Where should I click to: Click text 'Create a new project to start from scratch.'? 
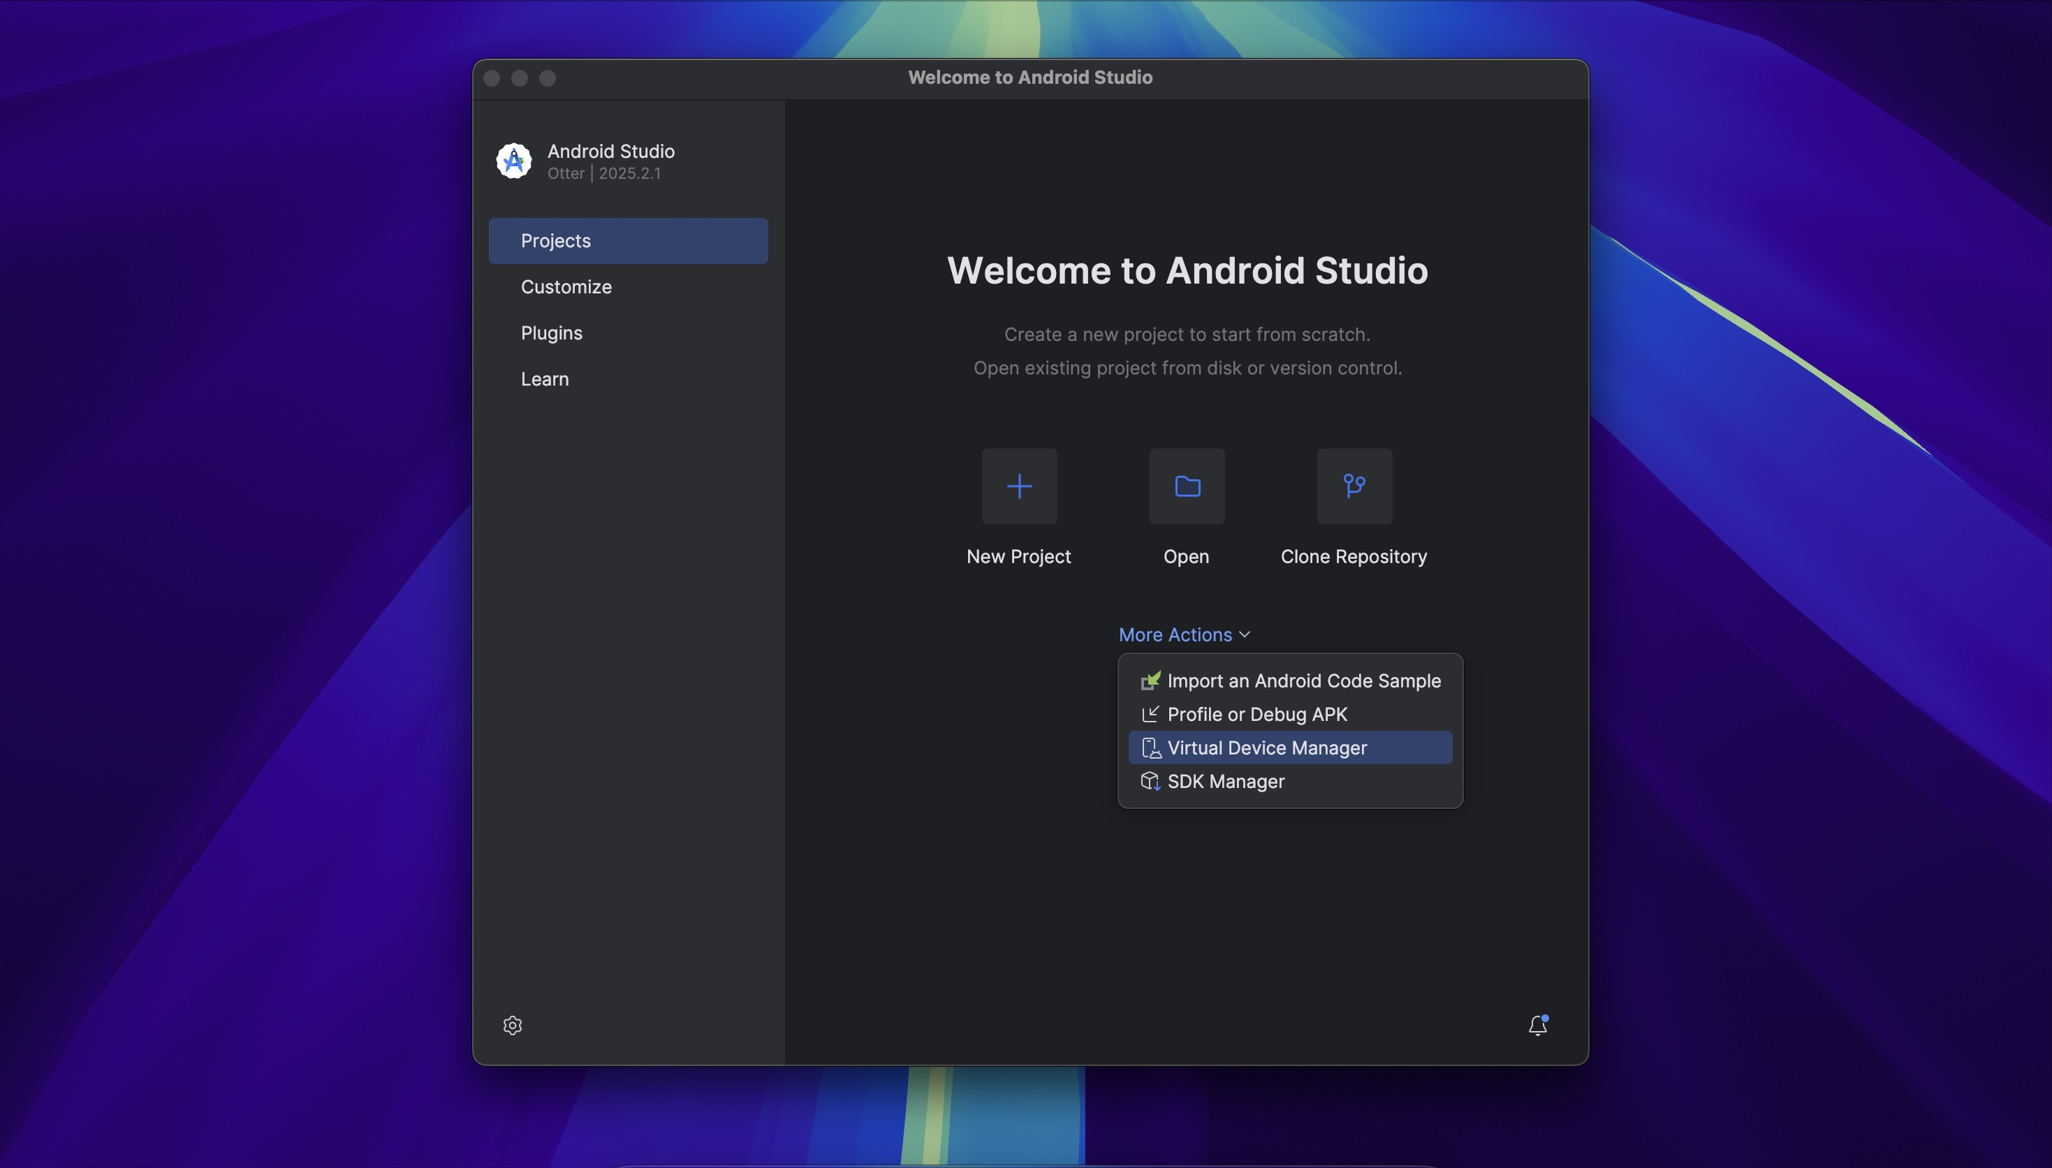coord(1187,335)
